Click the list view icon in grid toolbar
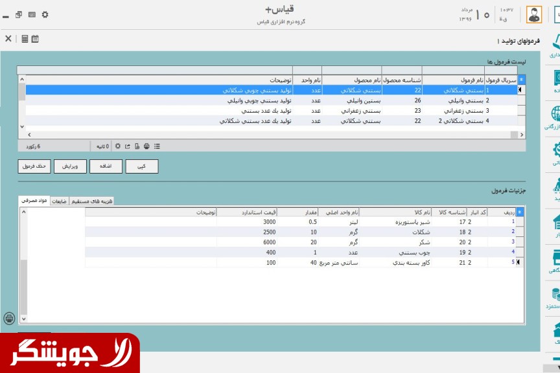 (x=157, y=146)
